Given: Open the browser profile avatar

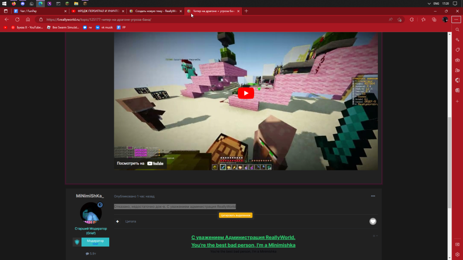Looking at the screenshot, I should click(x=445, y=19).
